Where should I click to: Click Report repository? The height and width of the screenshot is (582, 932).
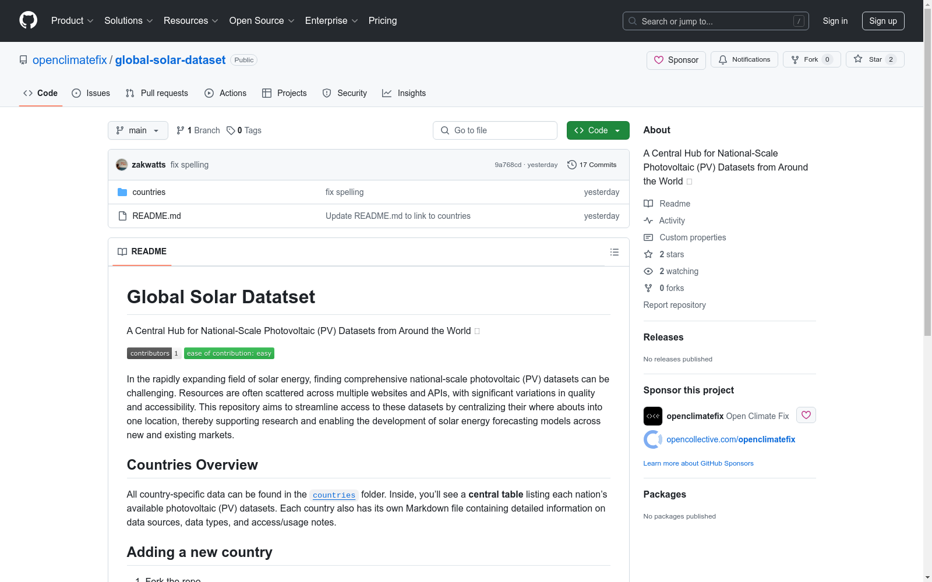675,305
